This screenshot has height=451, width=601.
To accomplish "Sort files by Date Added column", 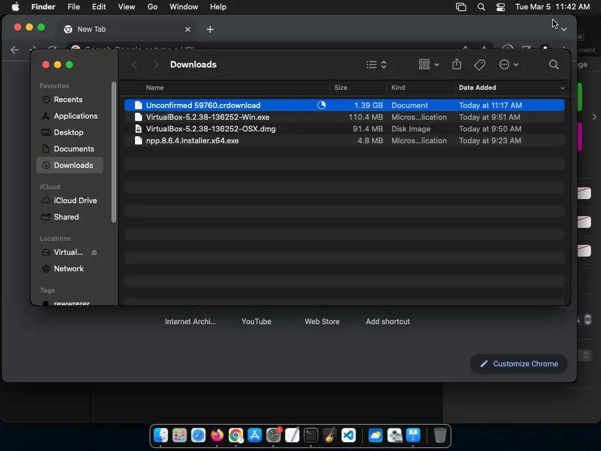I will coord(477,87).
